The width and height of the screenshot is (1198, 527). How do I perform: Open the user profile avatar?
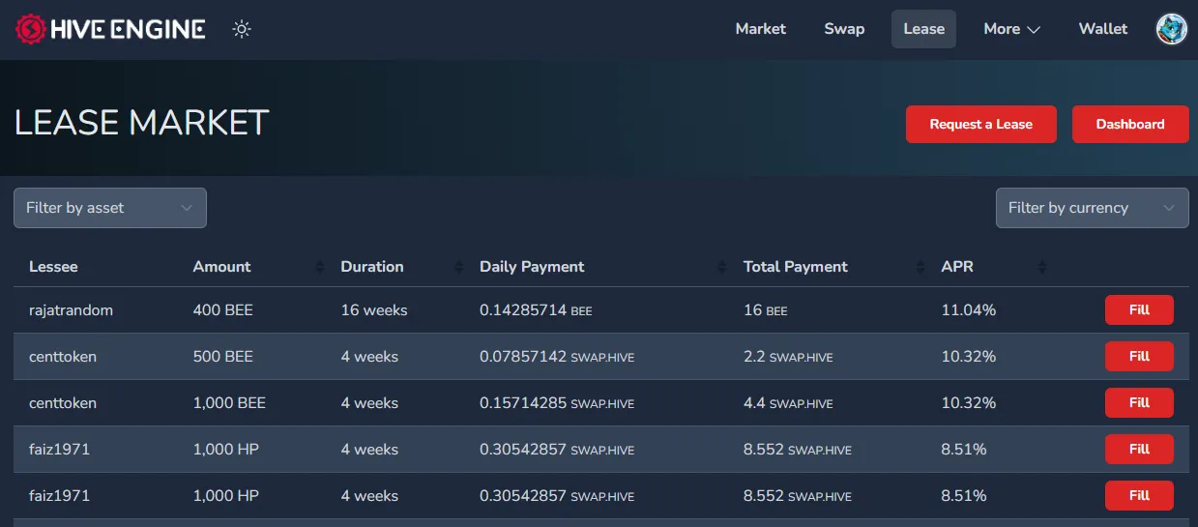point(1172,29)
